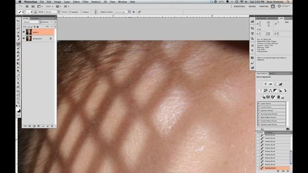Viewport: 308px width, 173px height.
Task: Choose the Sampled source radio button
Action: coord(69,12)
